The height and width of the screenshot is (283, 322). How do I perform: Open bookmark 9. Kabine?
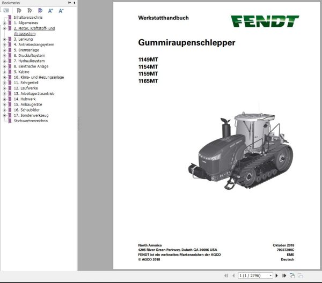[x=21, y=72]
